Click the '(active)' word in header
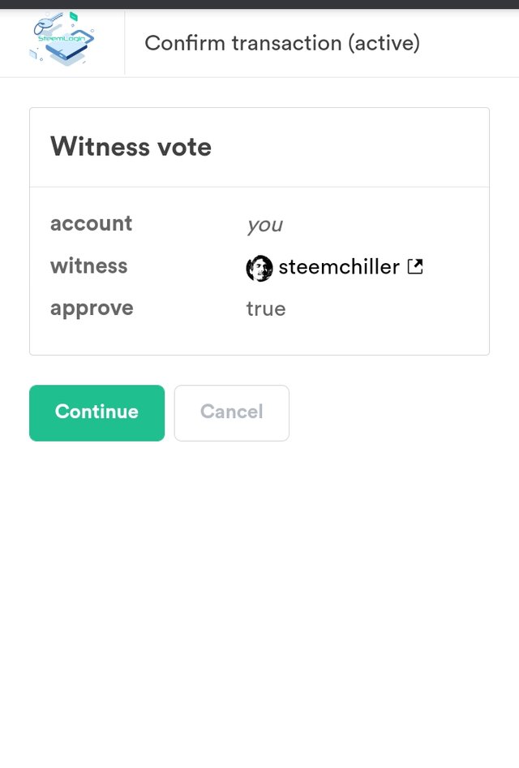 point(384,43)
